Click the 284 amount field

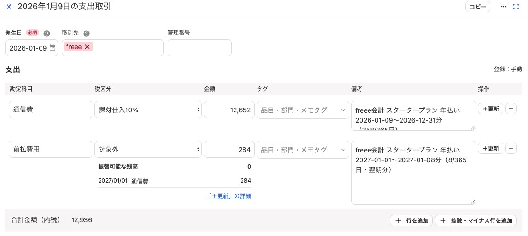[229, 149]
